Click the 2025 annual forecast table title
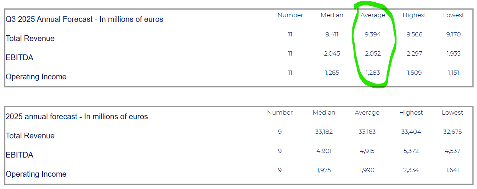477x189 pixels. 77,117
